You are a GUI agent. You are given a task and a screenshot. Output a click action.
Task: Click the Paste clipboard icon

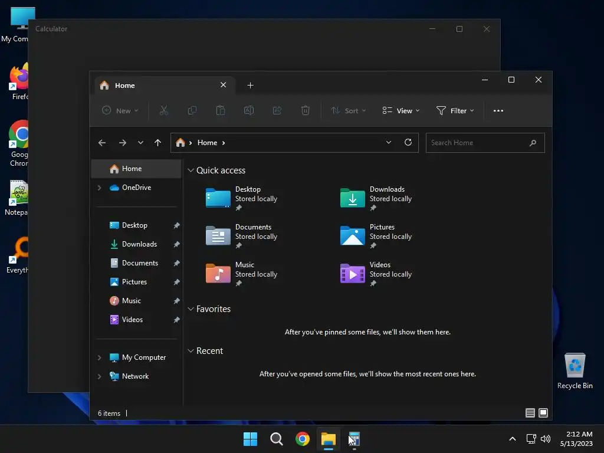(x=221, y=110)
